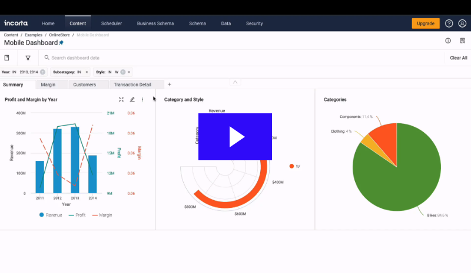Switch to the Transaction Detail tab
Viewport: 471px width, 273px height.
(132, 85)
